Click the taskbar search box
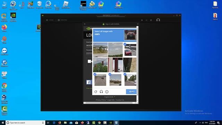222x125 pixels. [x=25, y=123]
